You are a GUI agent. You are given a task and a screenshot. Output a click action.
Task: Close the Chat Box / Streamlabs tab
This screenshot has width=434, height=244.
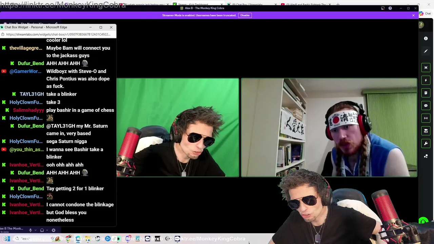(x=275, y=5)
